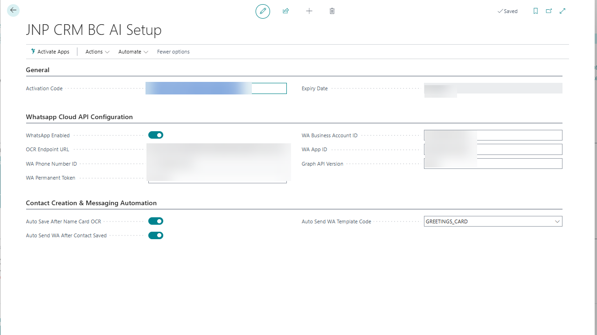Click the WA Business Account ID field
Image resolution: width=597 pixels, height=335 pixels.
[493, 135]
